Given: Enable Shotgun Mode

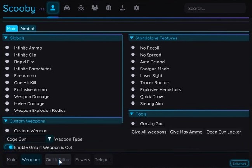Looking at the screenshot, I should coord(133,69).
